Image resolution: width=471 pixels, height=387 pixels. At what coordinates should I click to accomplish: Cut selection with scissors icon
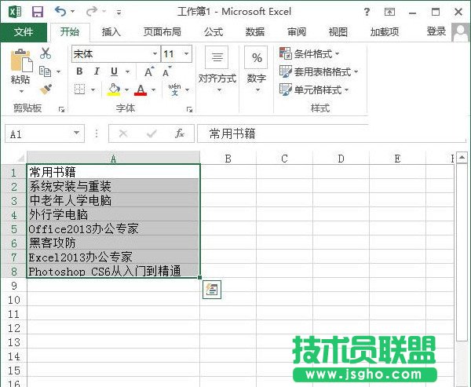click(46, 53)
